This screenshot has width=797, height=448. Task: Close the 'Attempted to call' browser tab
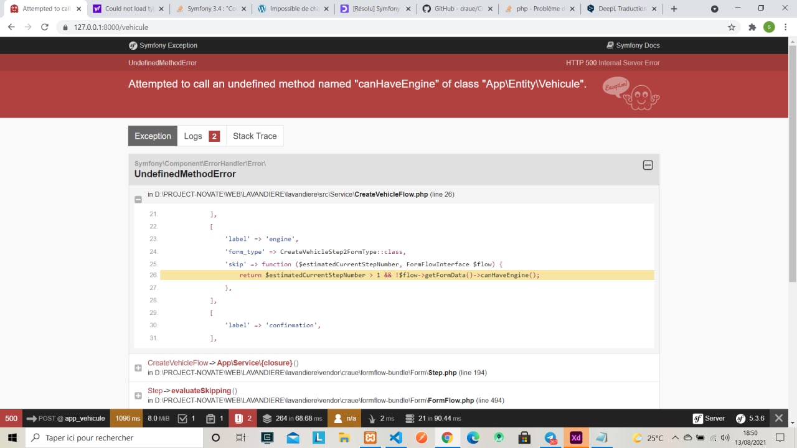(x=78, y=9)
